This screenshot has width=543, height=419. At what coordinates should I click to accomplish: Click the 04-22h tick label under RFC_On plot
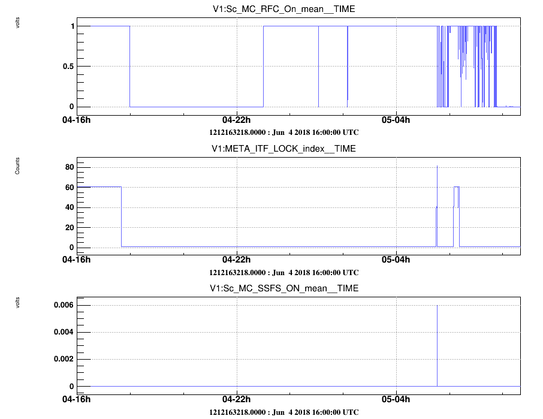tap(237, 120)
